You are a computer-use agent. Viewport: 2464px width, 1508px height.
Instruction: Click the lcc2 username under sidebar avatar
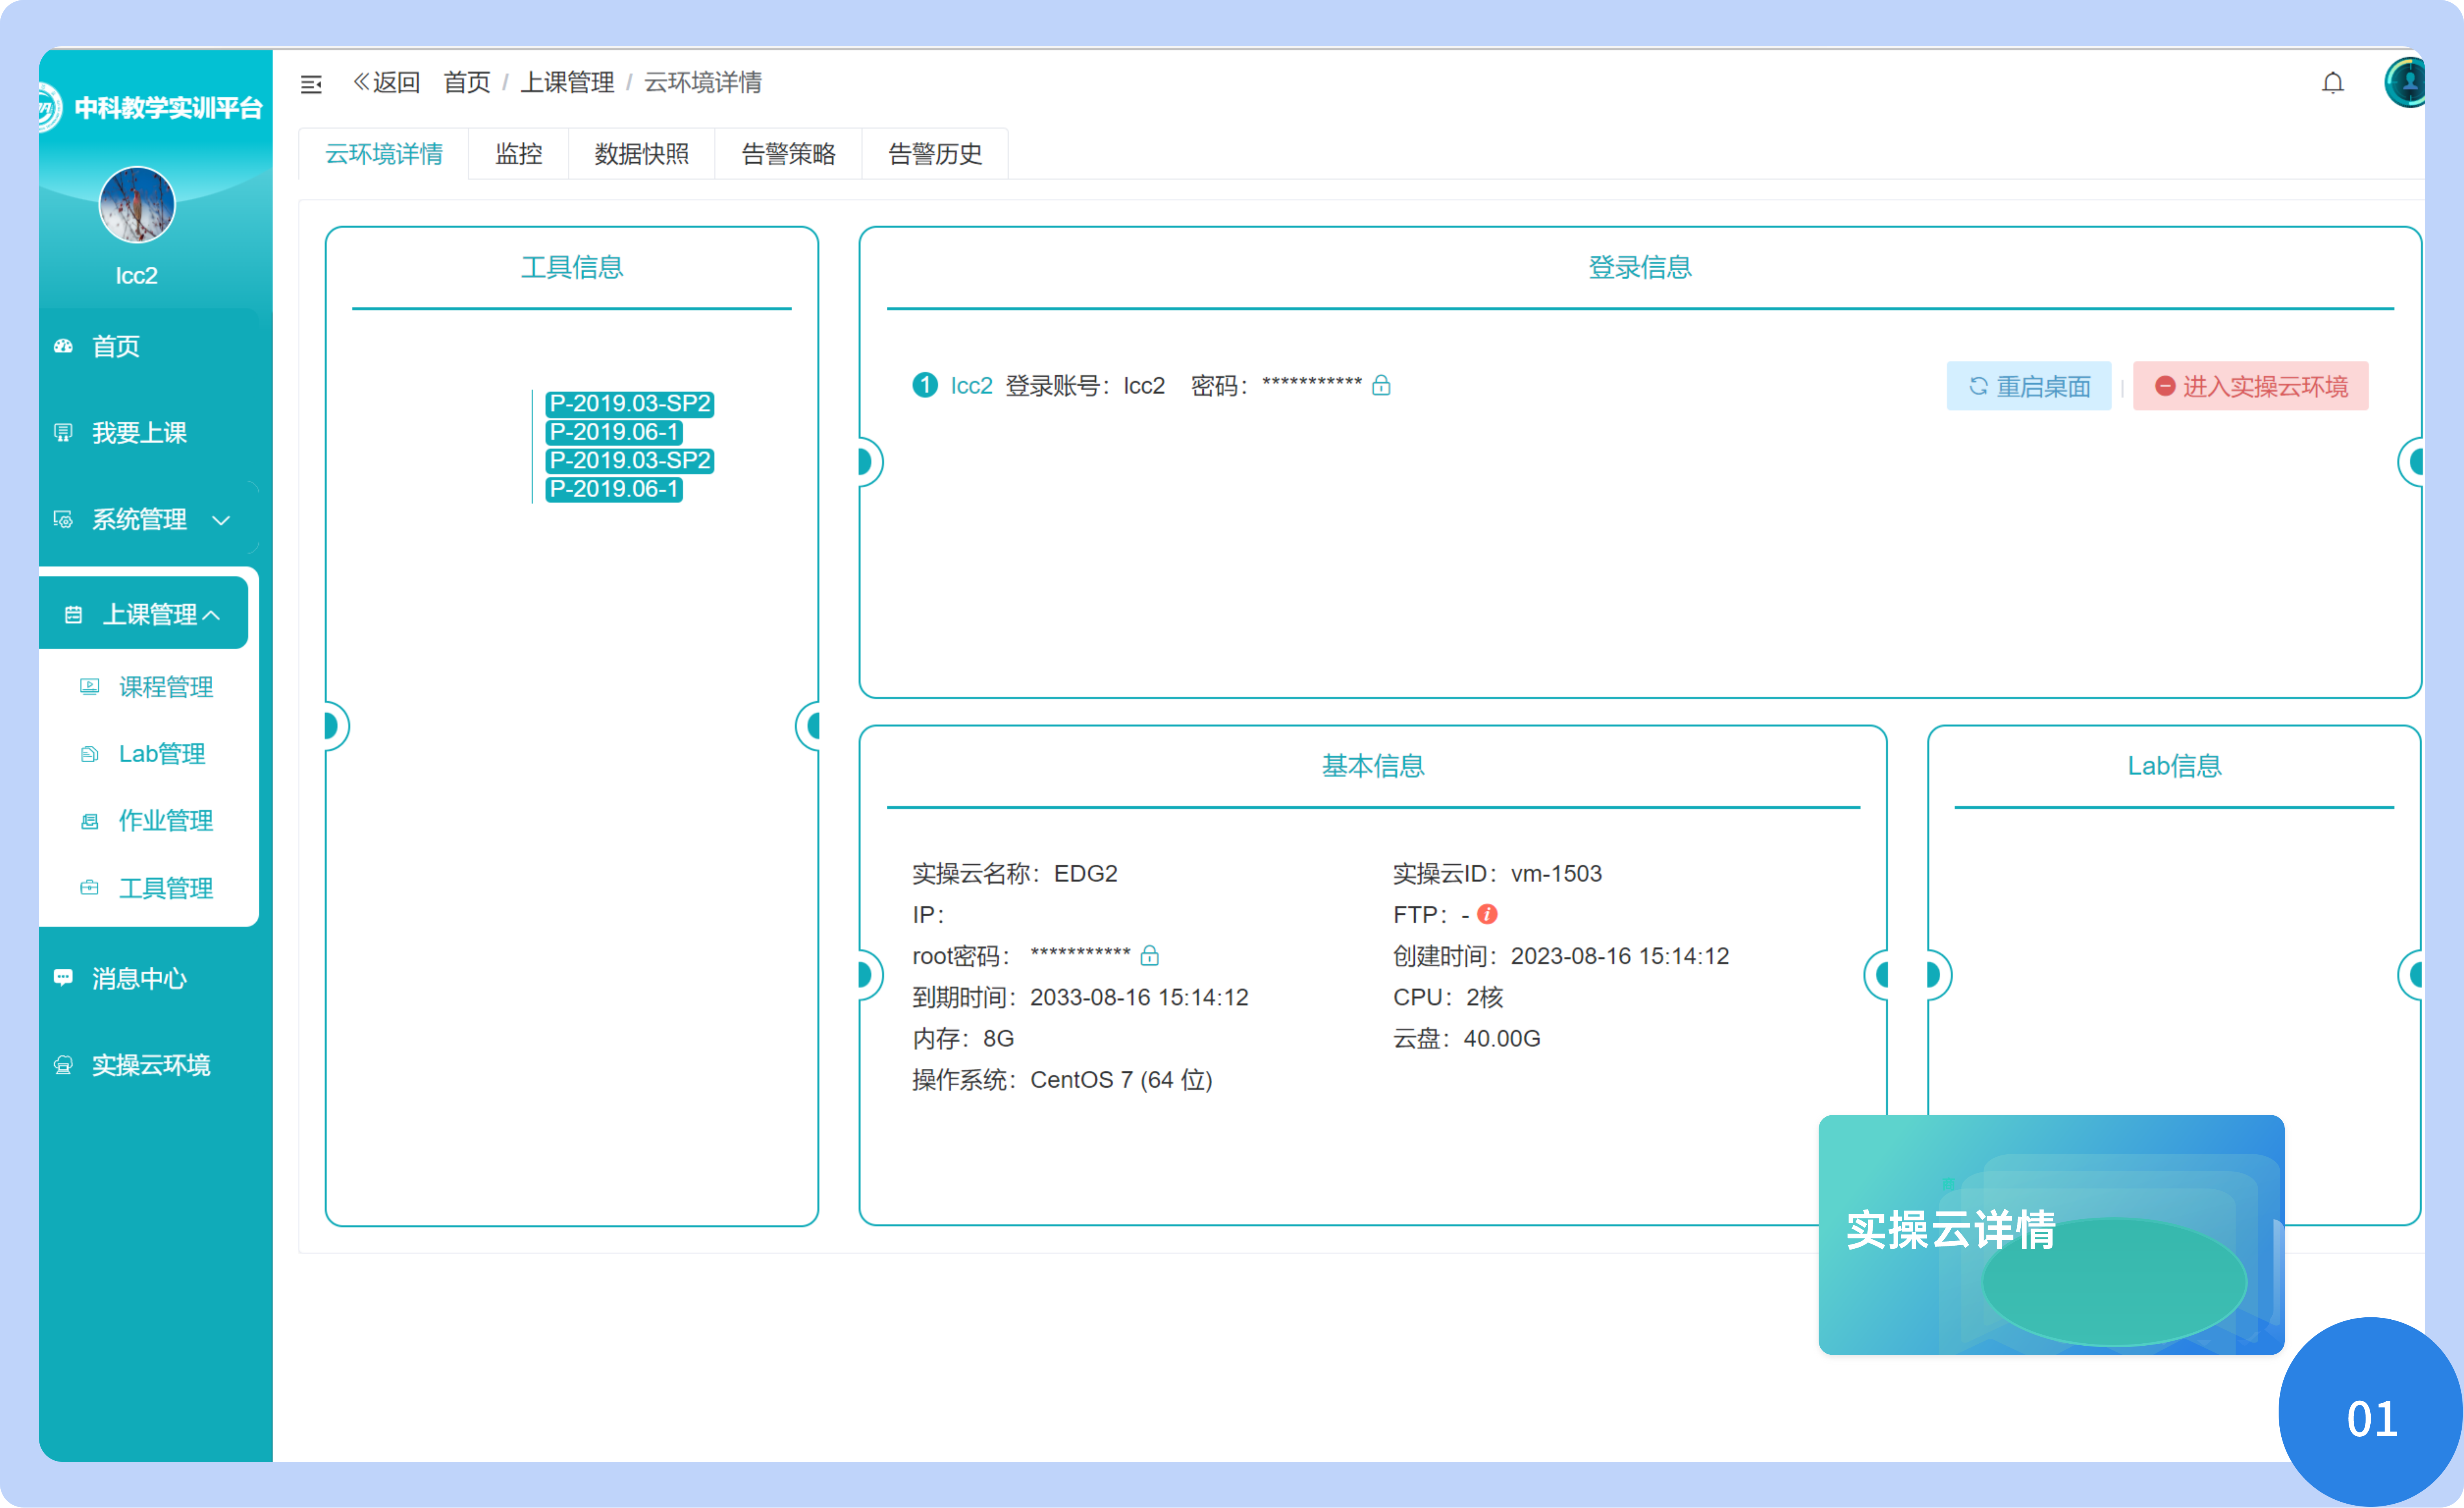[x=137, y=275]
